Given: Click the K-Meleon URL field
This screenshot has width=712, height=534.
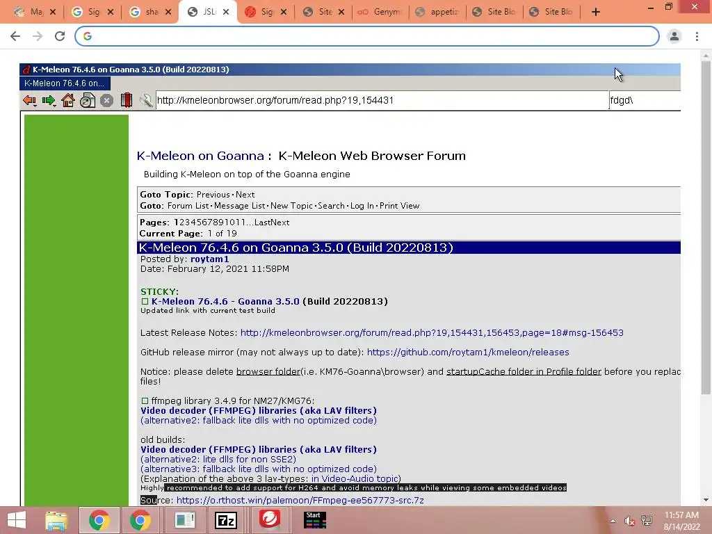Looking at the screenshot, I should point(382,100).
